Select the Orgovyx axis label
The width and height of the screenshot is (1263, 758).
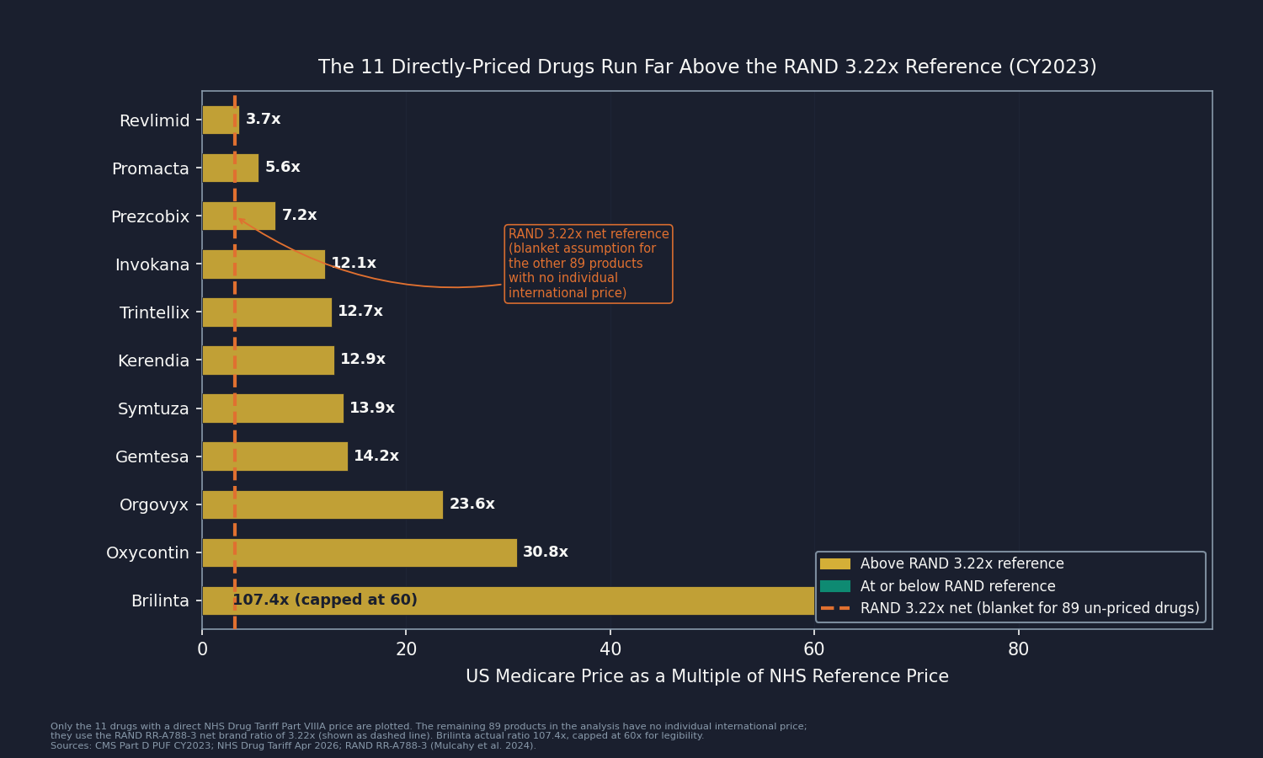click(x=154, y=504)
